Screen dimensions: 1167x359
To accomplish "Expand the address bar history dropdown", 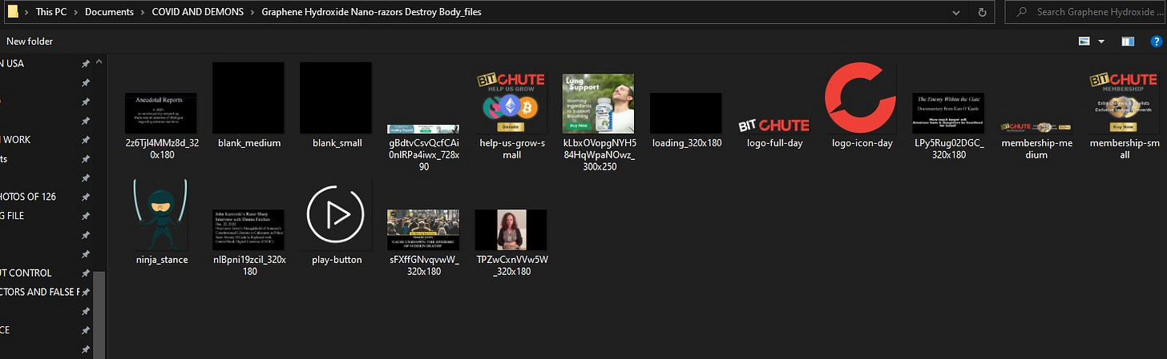I will (956, 12).
